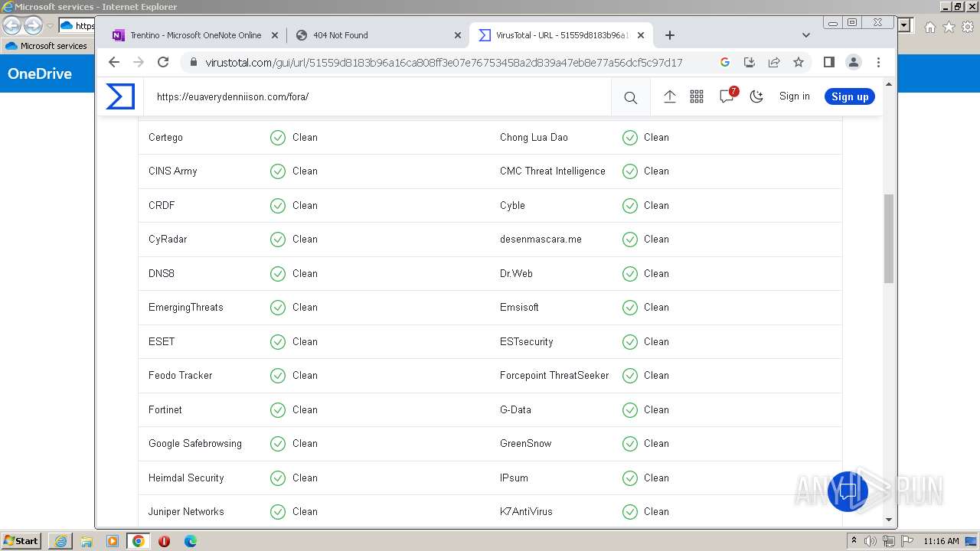Open a new Chrome tab

(670, 35)
